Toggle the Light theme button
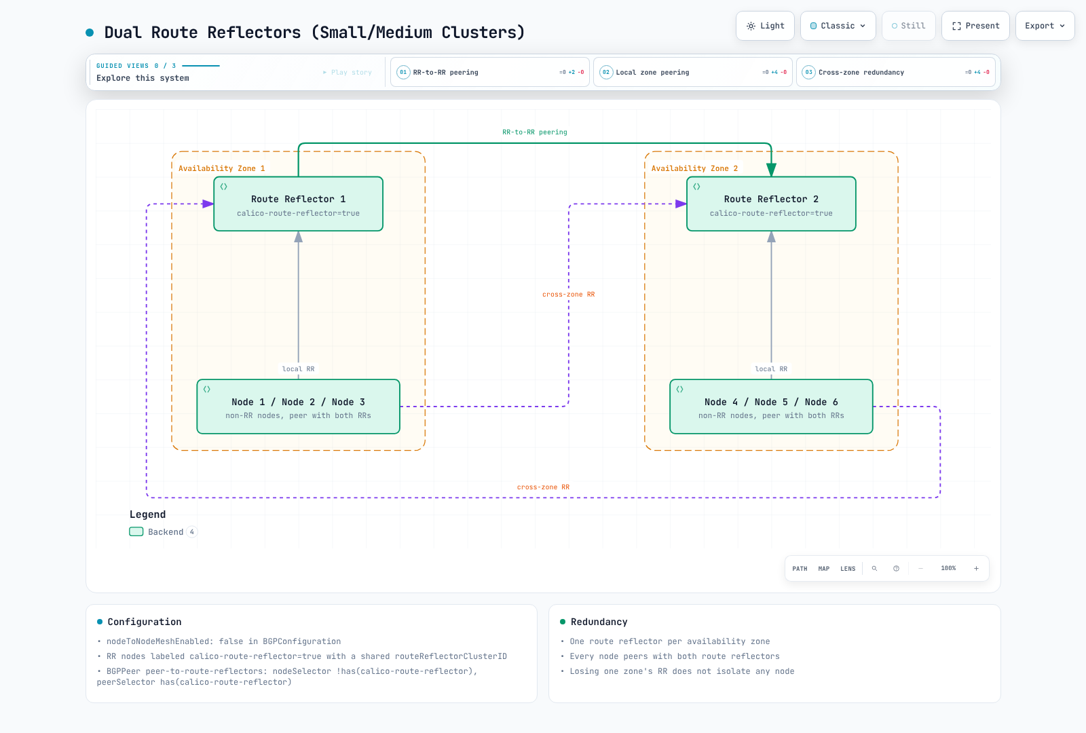 click(x=766, y=26)
